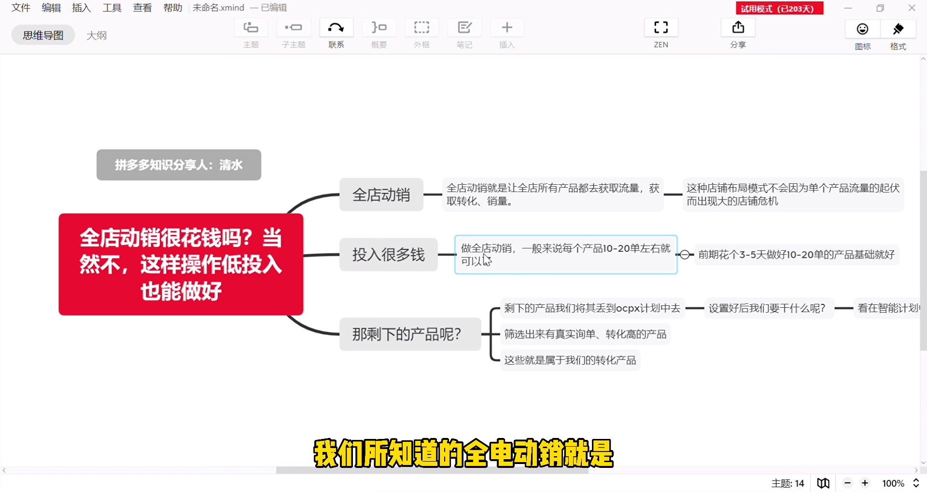Select the 那剩下的产品呢? main topic
Image resolution: width=927 pixels, height=492 pixels.
click(x=410, y=334)
